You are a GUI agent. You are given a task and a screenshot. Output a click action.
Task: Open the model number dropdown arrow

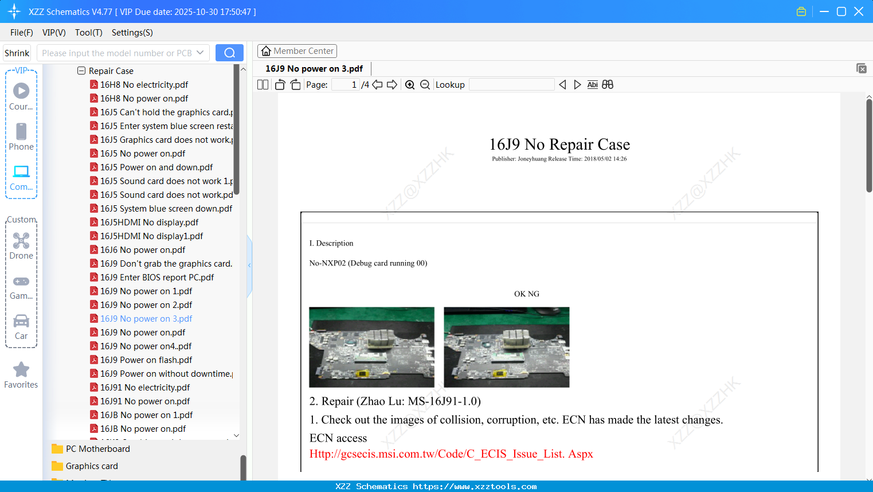(x=200, y=53)
